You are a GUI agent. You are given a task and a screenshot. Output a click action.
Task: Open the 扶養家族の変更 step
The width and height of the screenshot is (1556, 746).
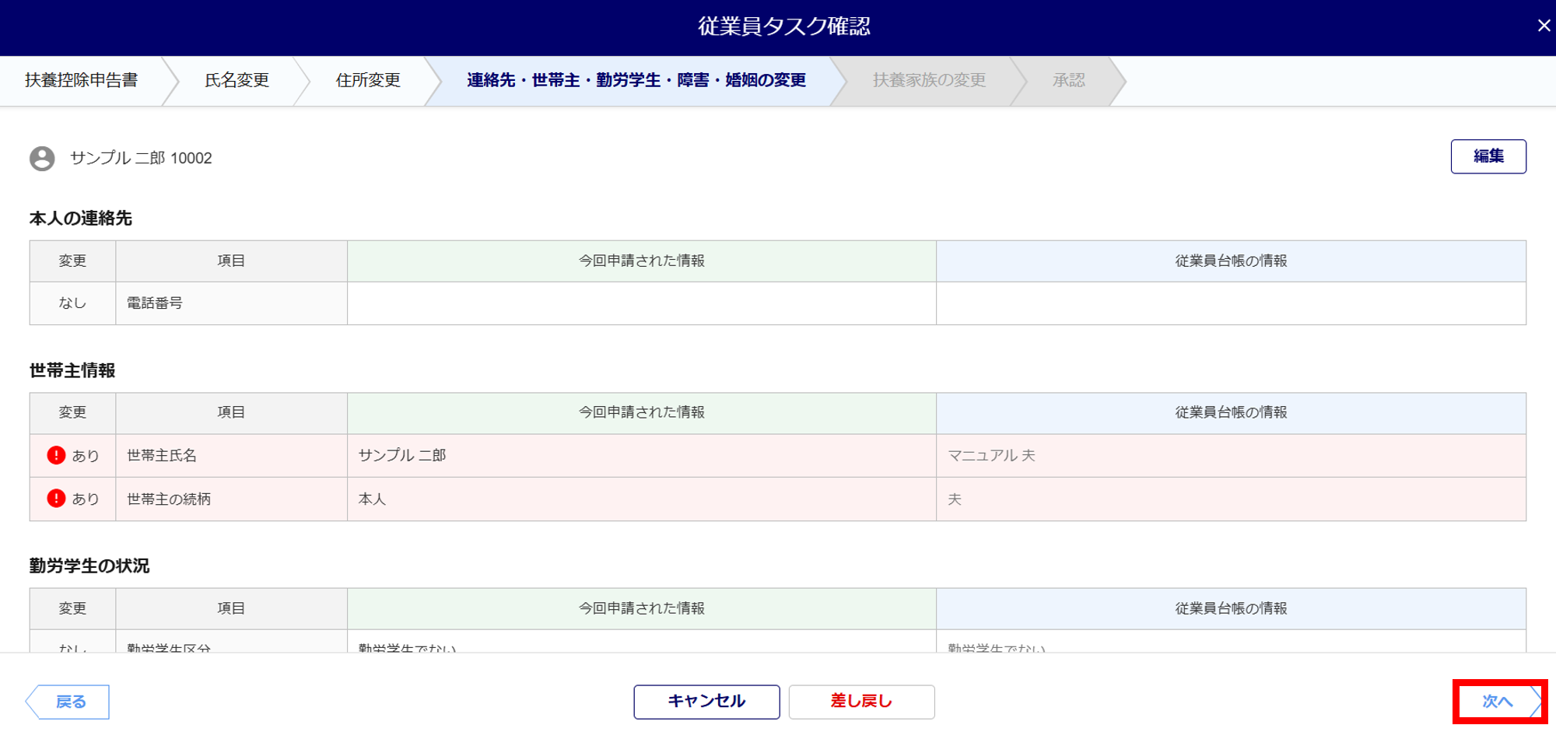point(929,80)
